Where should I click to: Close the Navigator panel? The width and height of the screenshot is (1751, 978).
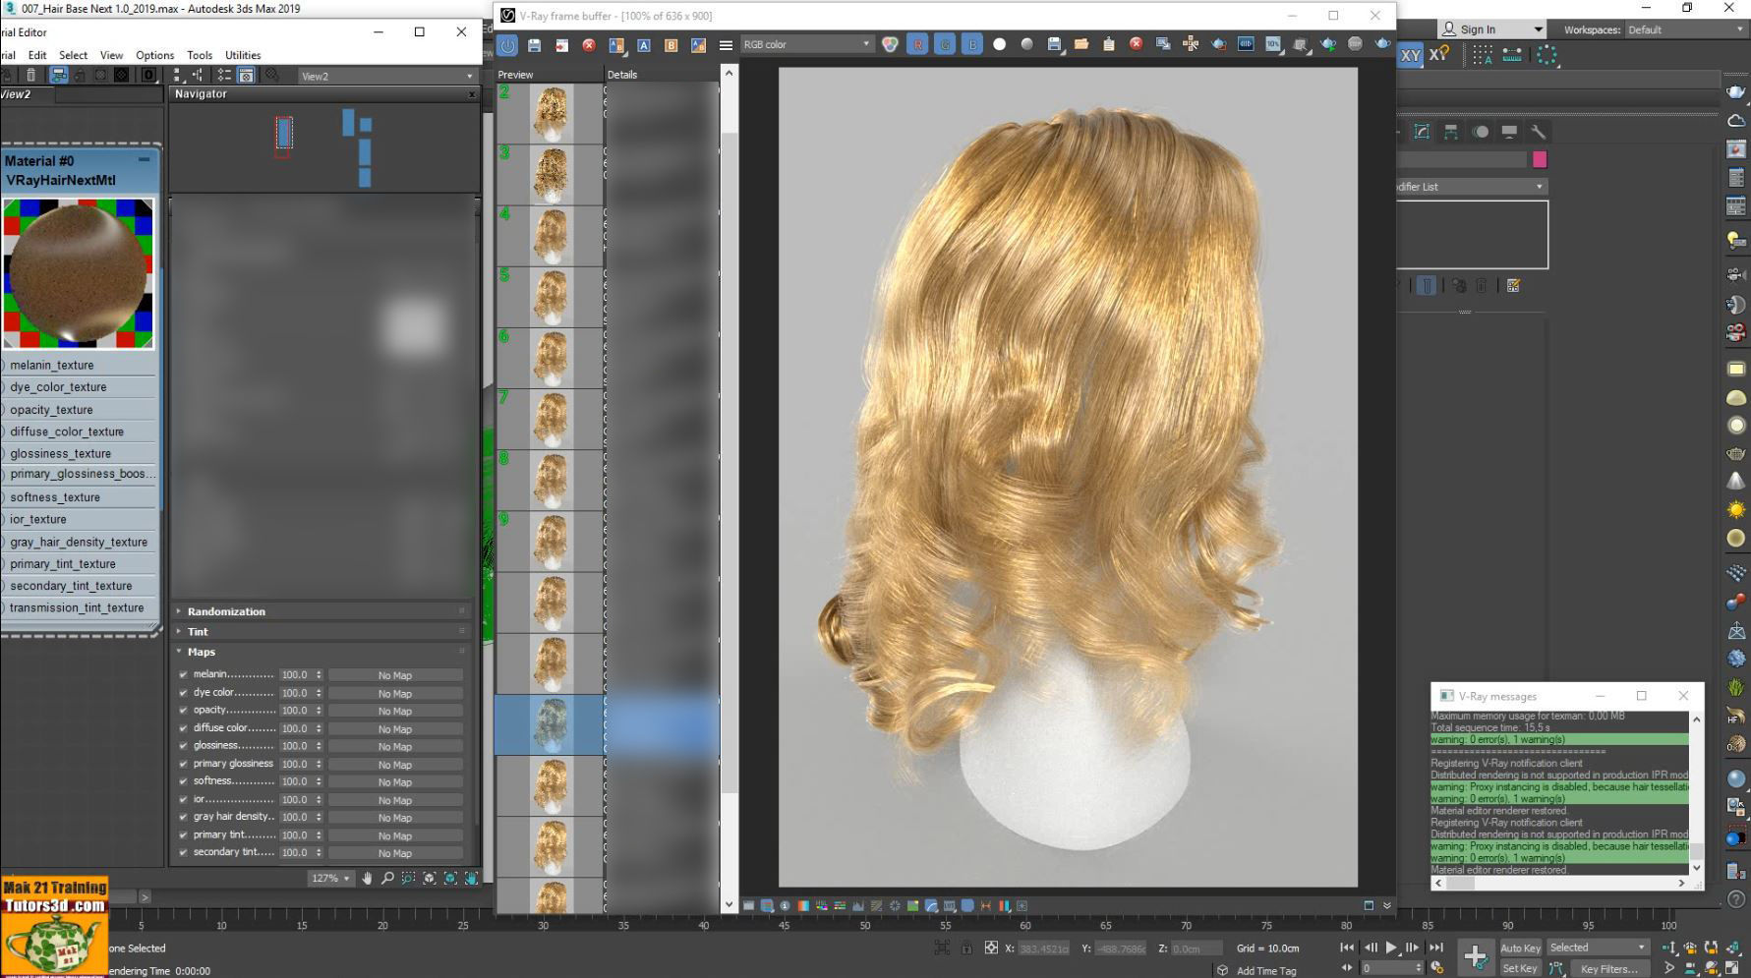(471, 94)
